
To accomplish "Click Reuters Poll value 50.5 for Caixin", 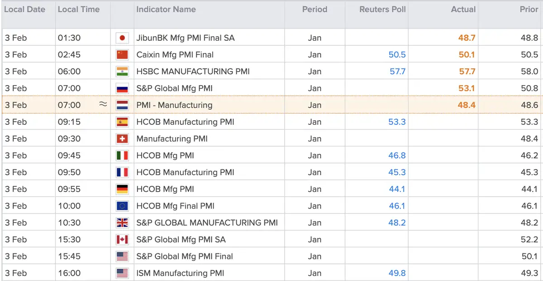I will point(397,55).
